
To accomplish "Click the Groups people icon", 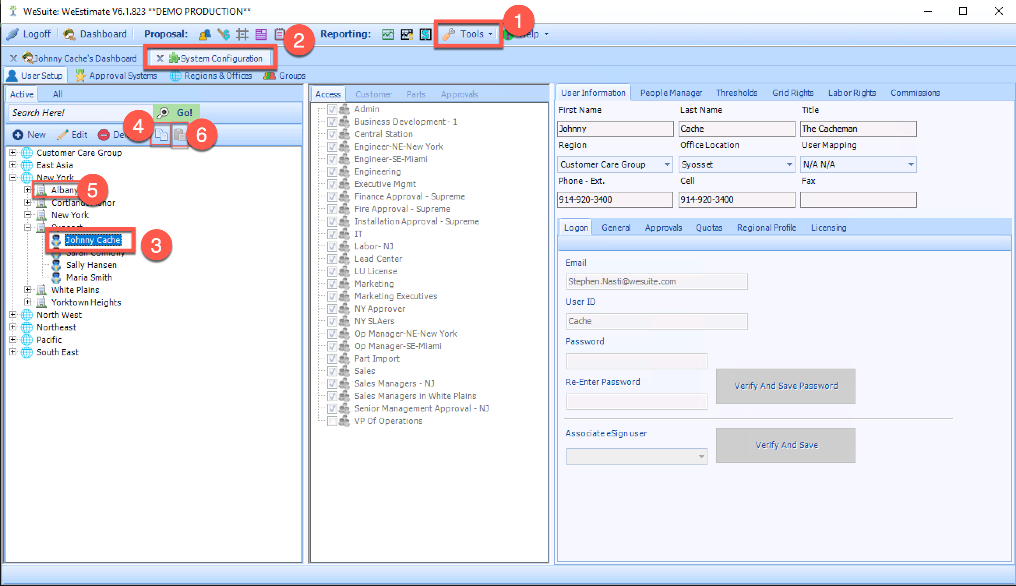I will [x=270, y=76].
